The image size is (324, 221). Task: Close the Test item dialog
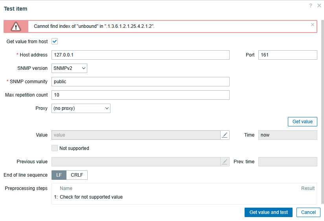click(319, 5)
